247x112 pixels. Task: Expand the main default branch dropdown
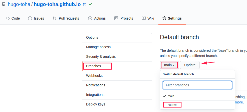tap(169, 65)
